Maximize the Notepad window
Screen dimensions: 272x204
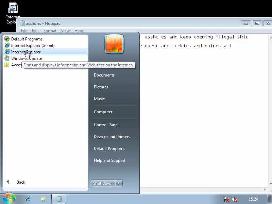(x=257, y=23)
